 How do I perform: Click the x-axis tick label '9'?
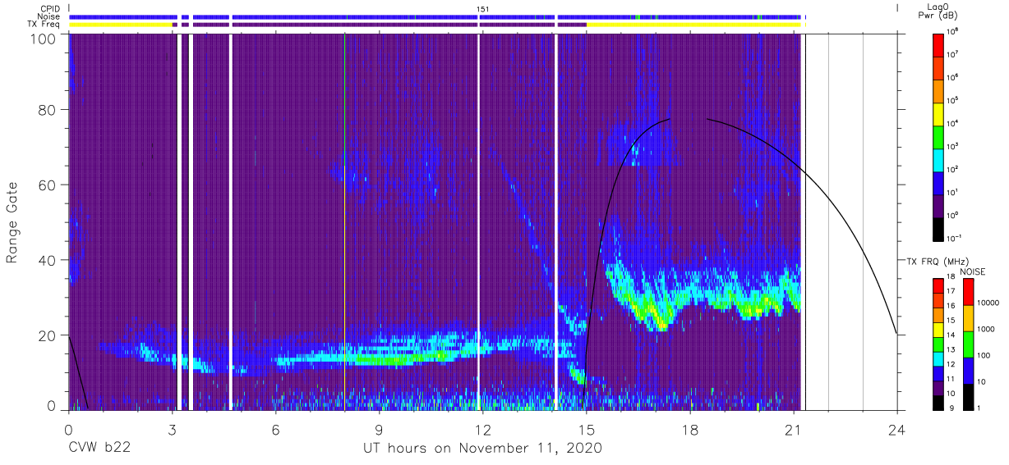[379, 430]
